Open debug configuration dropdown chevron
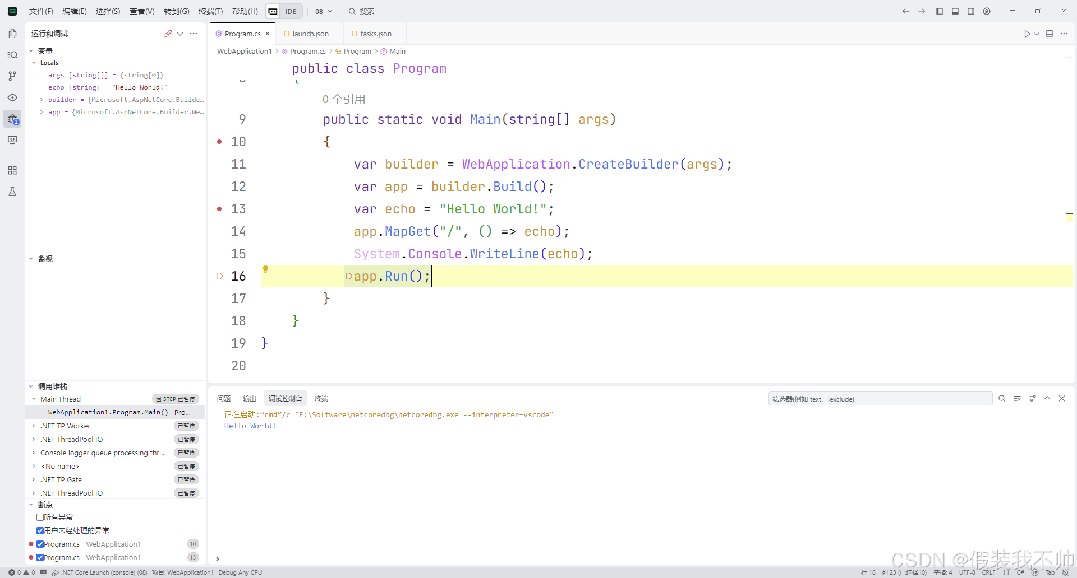Viewport: 1077px width, 578px height. (x=180, y=34)
